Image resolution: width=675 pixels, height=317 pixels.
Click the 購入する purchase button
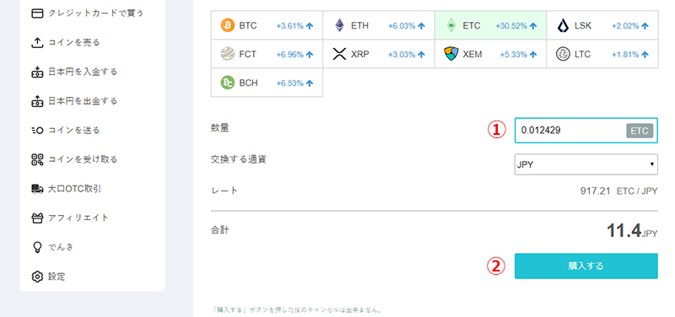click(586, 266)
